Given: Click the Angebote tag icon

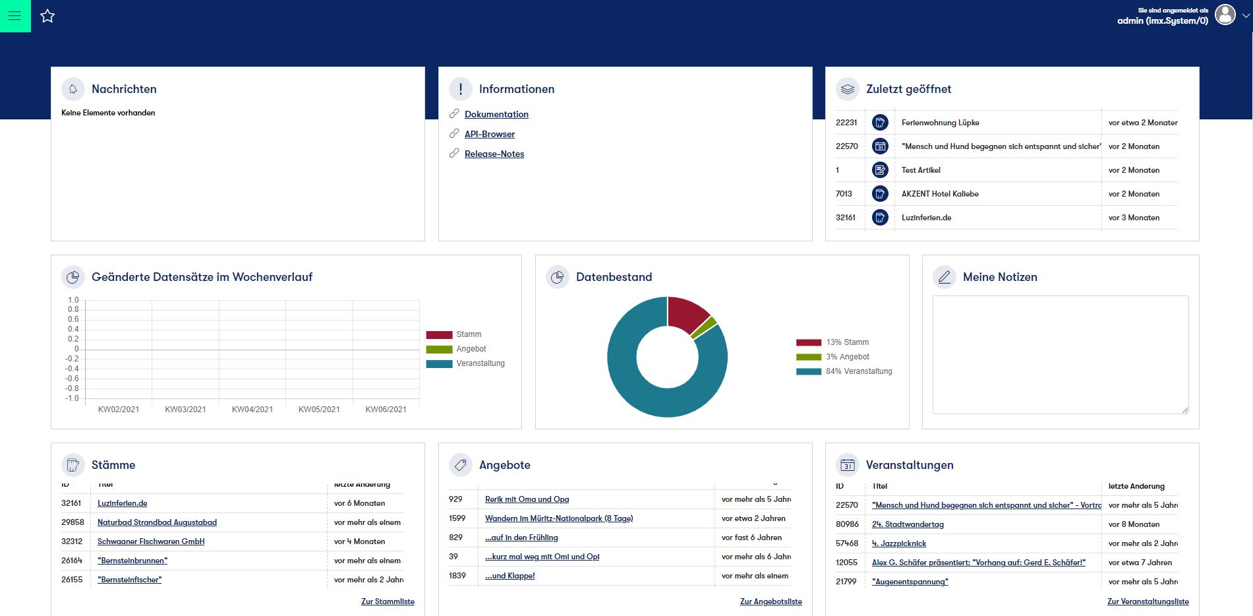Looking at the screenshot, I should coord(461,465).
